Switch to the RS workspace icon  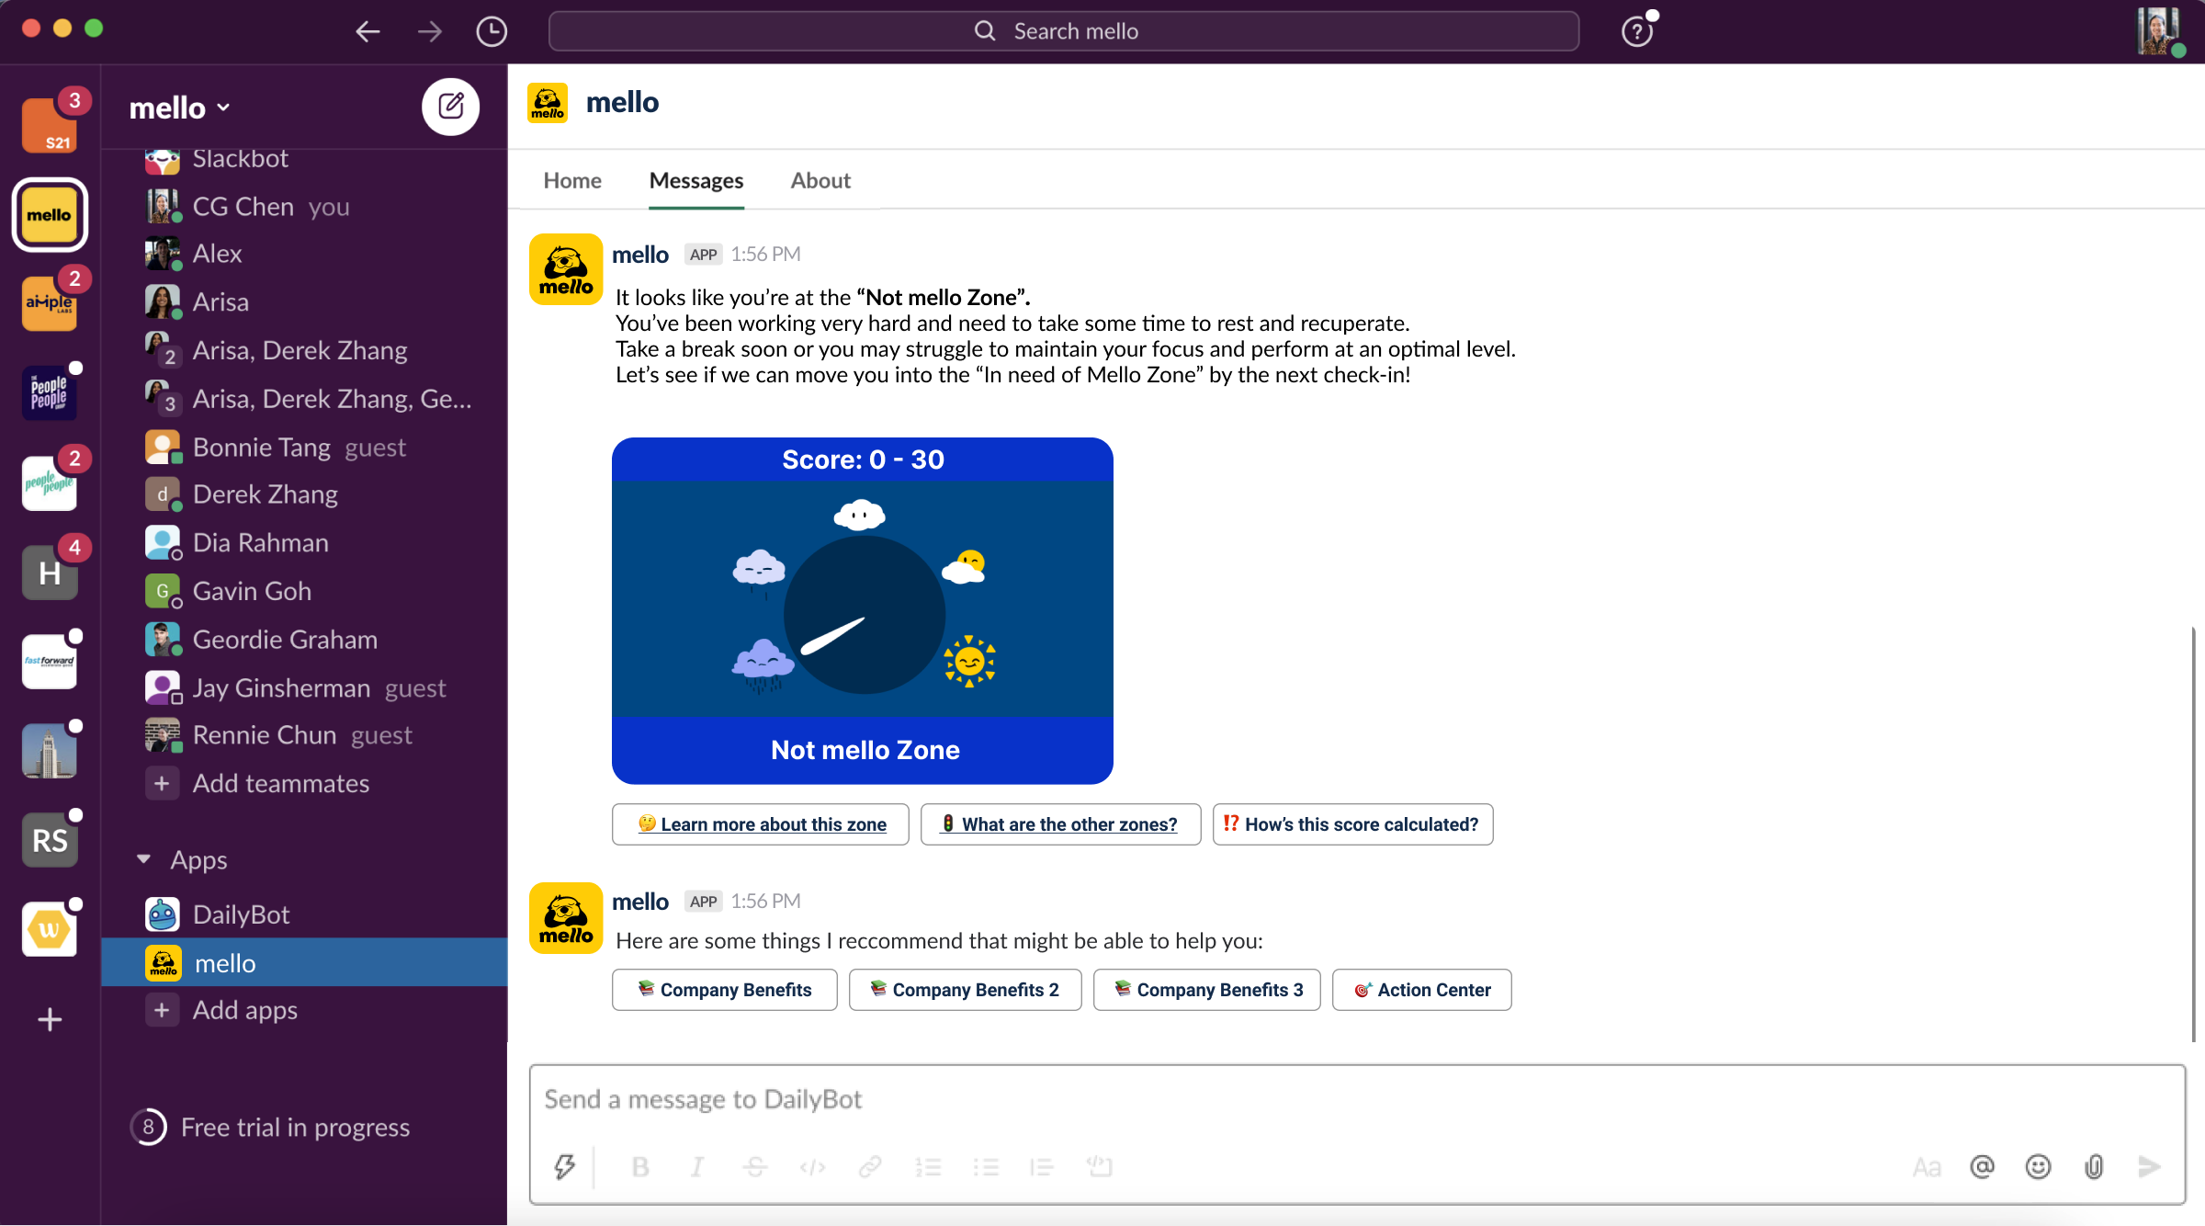[50, 840]
